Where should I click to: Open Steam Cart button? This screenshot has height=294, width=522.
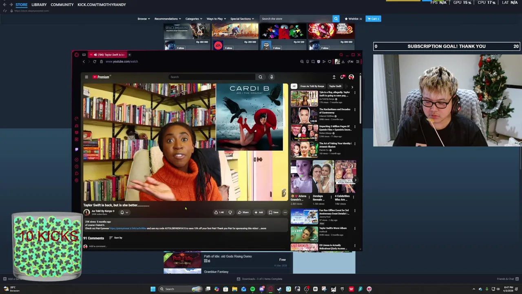(374, 19)
